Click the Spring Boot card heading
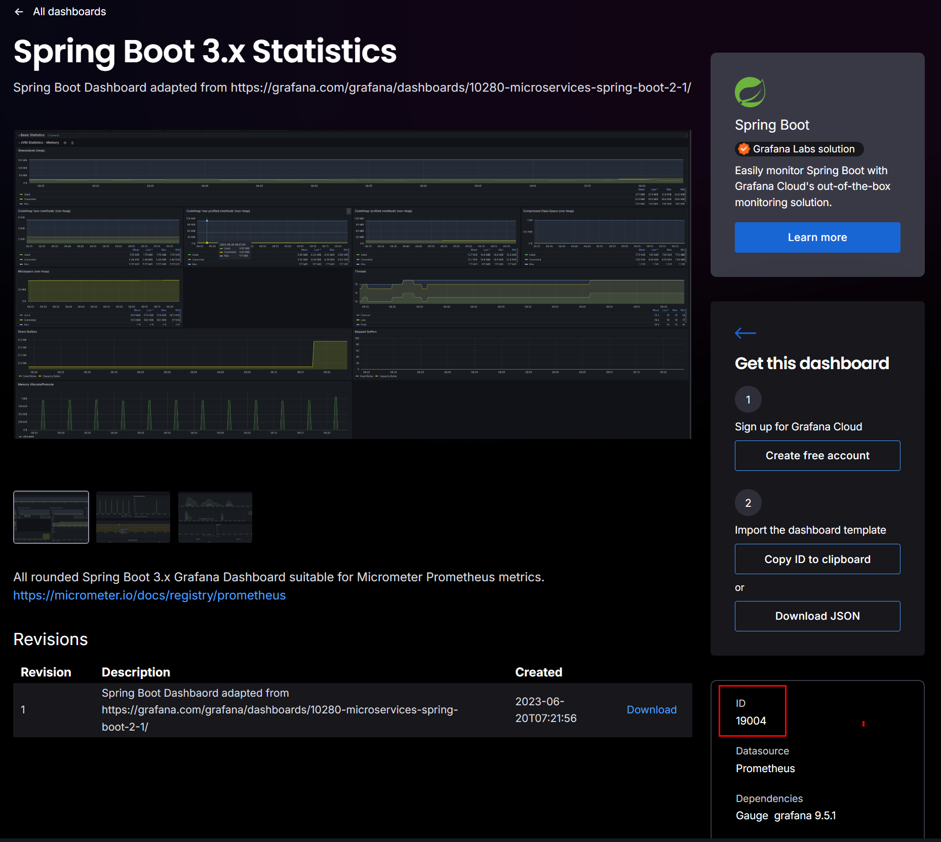 772,125
